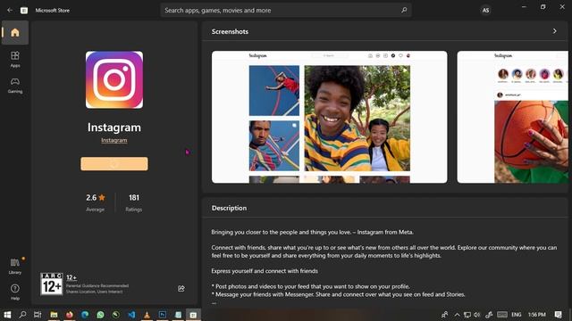The image size is (572, 321).
Task: Click the Instagram app logo
Action: click(x=114, y=79)
